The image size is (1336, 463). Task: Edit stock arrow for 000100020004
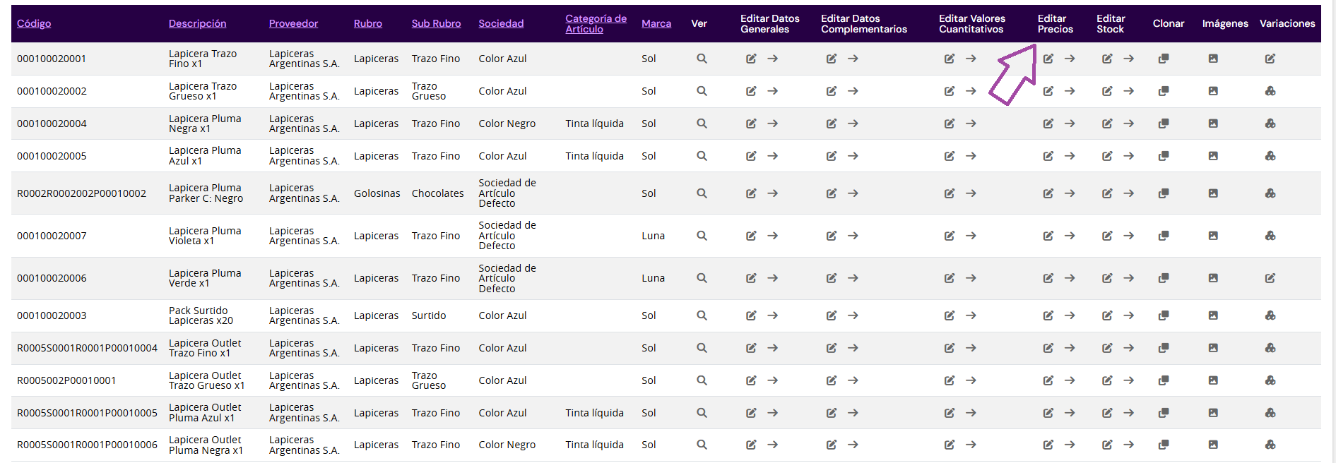(1129, 124)
